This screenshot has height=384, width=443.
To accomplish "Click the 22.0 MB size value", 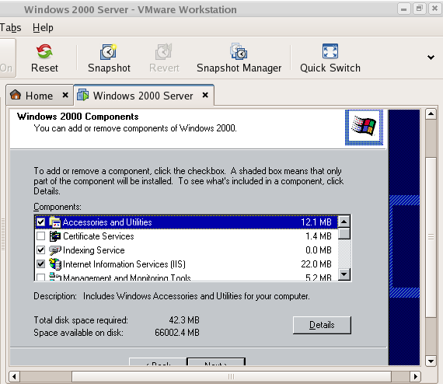I will (x=316, y=264).
